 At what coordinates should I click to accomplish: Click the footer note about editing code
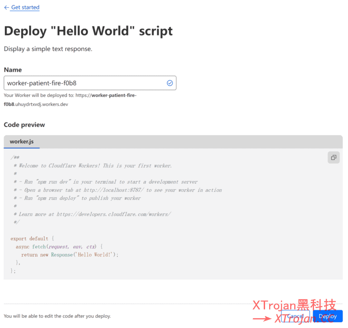pos(57,316)
